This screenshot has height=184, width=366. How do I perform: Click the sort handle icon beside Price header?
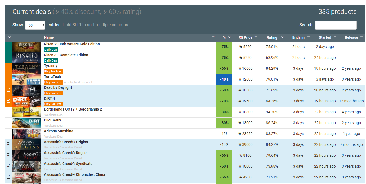[x=256, y=37]
